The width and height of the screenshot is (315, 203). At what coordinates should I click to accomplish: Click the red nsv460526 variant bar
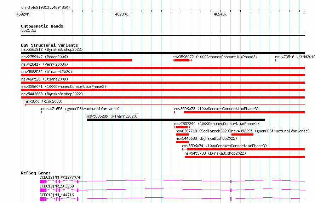pyautogui.click(x=163, y=83)
